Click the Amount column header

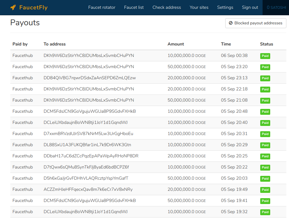(x=176, y=44)
